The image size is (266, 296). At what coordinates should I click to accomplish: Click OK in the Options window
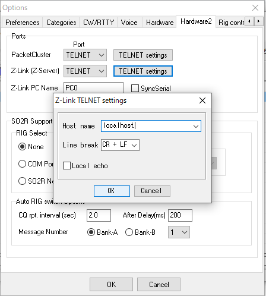point(111,285)
